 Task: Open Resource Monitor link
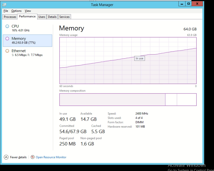[x=51, y=157]
